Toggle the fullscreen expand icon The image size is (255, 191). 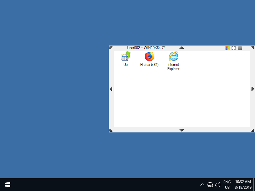pos(234,48)
